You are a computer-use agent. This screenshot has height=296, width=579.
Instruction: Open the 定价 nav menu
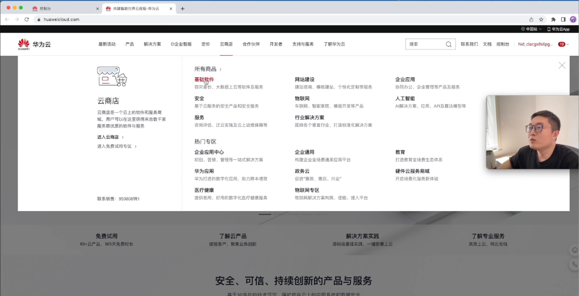coord(206,44)
